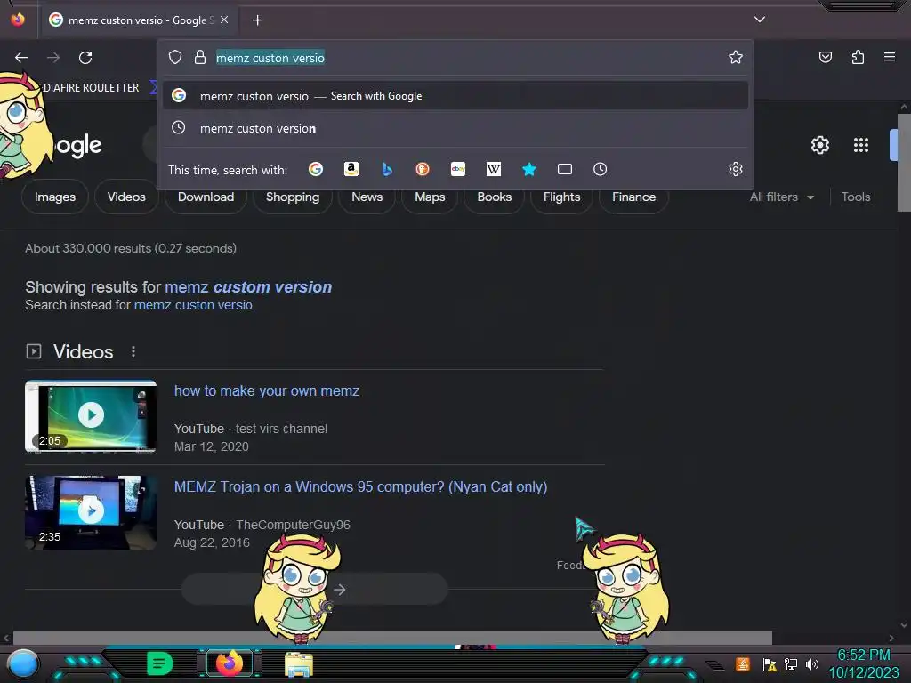Screen dimensions: 911x683
Task: Search this time with DuckDuckGo
Action: pos(423,169)
